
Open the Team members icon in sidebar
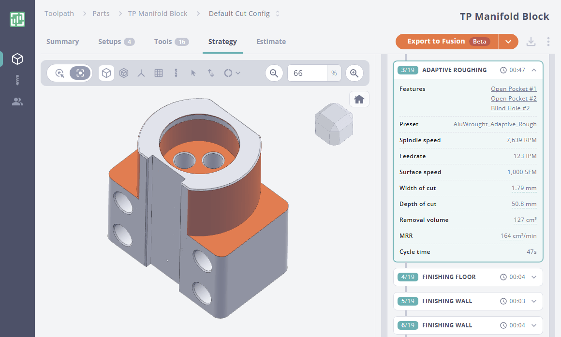17,102
